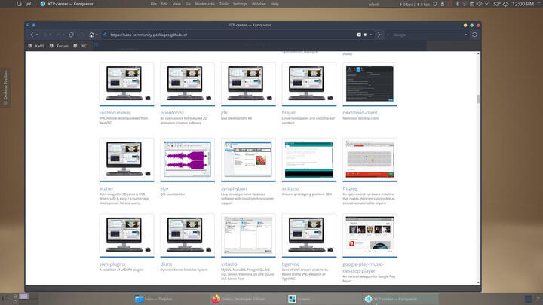Open the eko package link
The image size is (543, 305).
click(164, 188)
